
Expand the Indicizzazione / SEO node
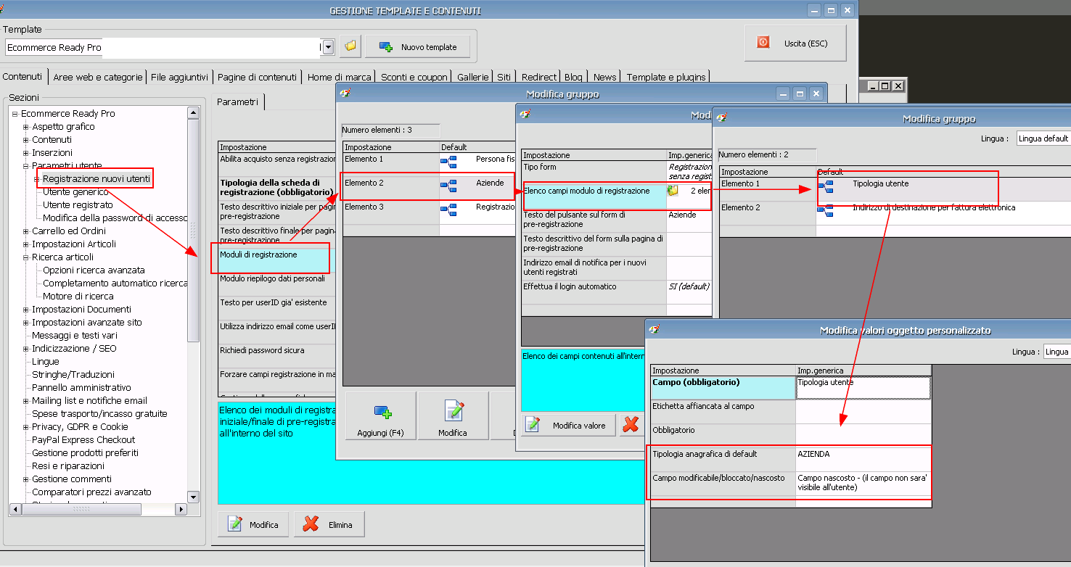pyautogui.click(x=26, y=349)
